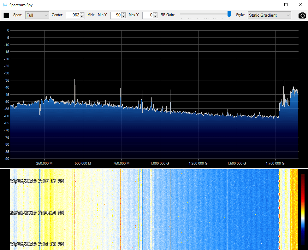308x250 pixels.
Task: Expand the Style dropdown showing Static Gradient
Action: tap(269, 15)
